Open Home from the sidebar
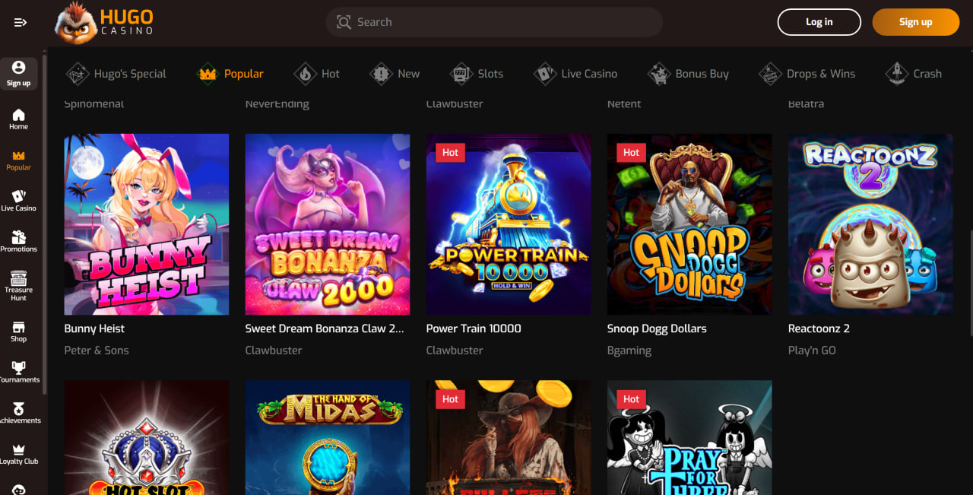Screen dimensions: 973x495 [19, 119]
